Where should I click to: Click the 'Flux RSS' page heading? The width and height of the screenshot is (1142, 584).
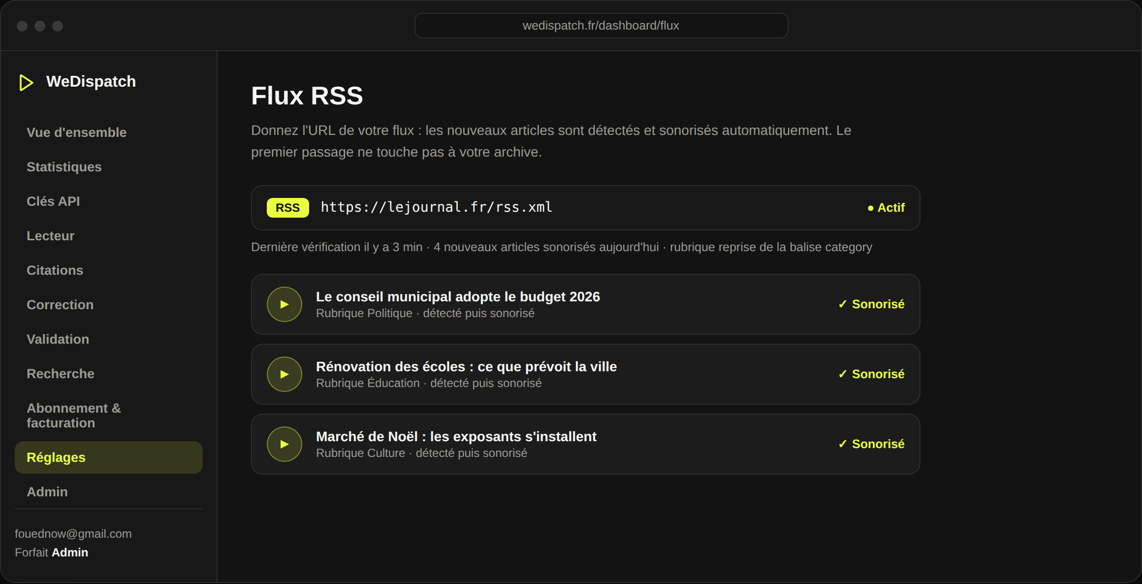307,96
